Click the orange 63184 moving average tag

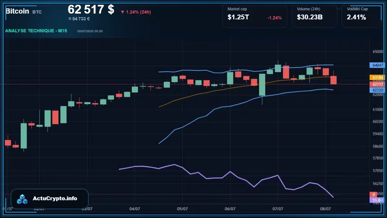click(377, 78)
